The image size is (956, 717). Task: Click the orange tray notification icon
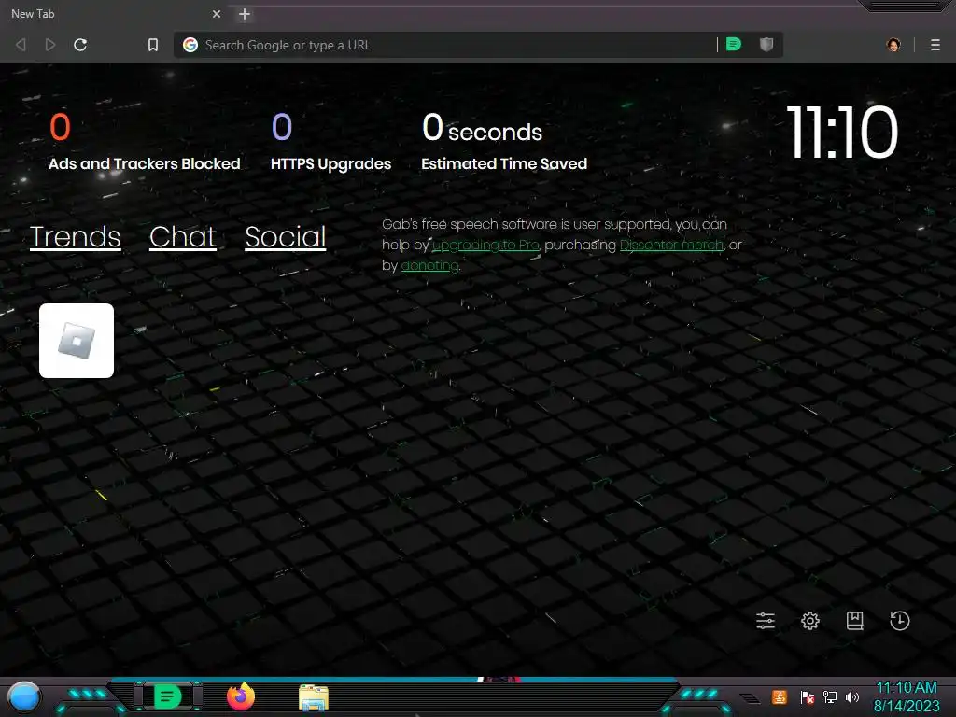(780, 696)
